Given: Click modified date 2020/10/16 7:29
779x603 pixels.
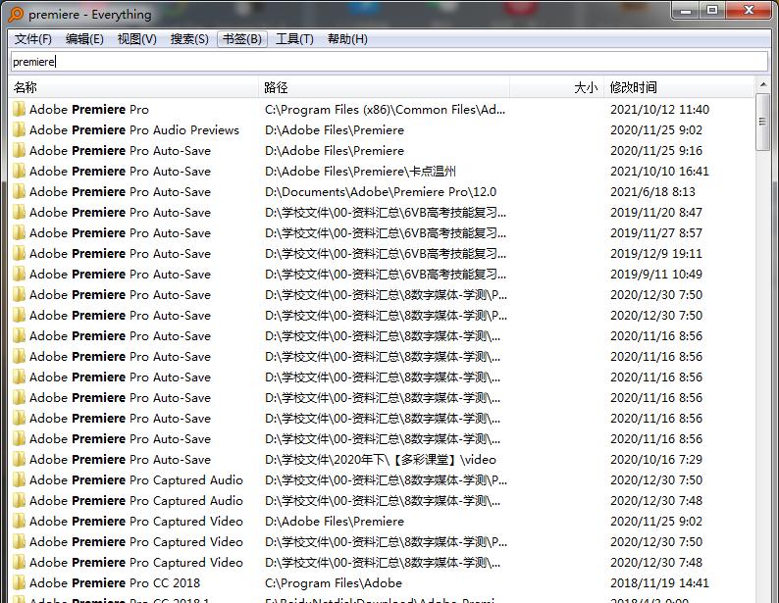Looking at the screenshot, I should click(x=656, y=460).
